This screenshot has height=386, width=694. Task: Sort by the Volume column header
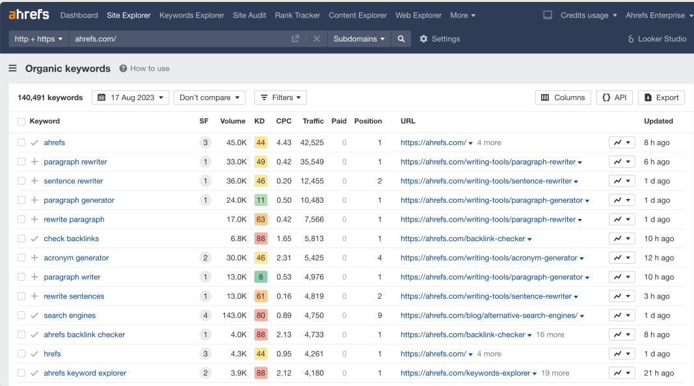click(x=233, y=121)
